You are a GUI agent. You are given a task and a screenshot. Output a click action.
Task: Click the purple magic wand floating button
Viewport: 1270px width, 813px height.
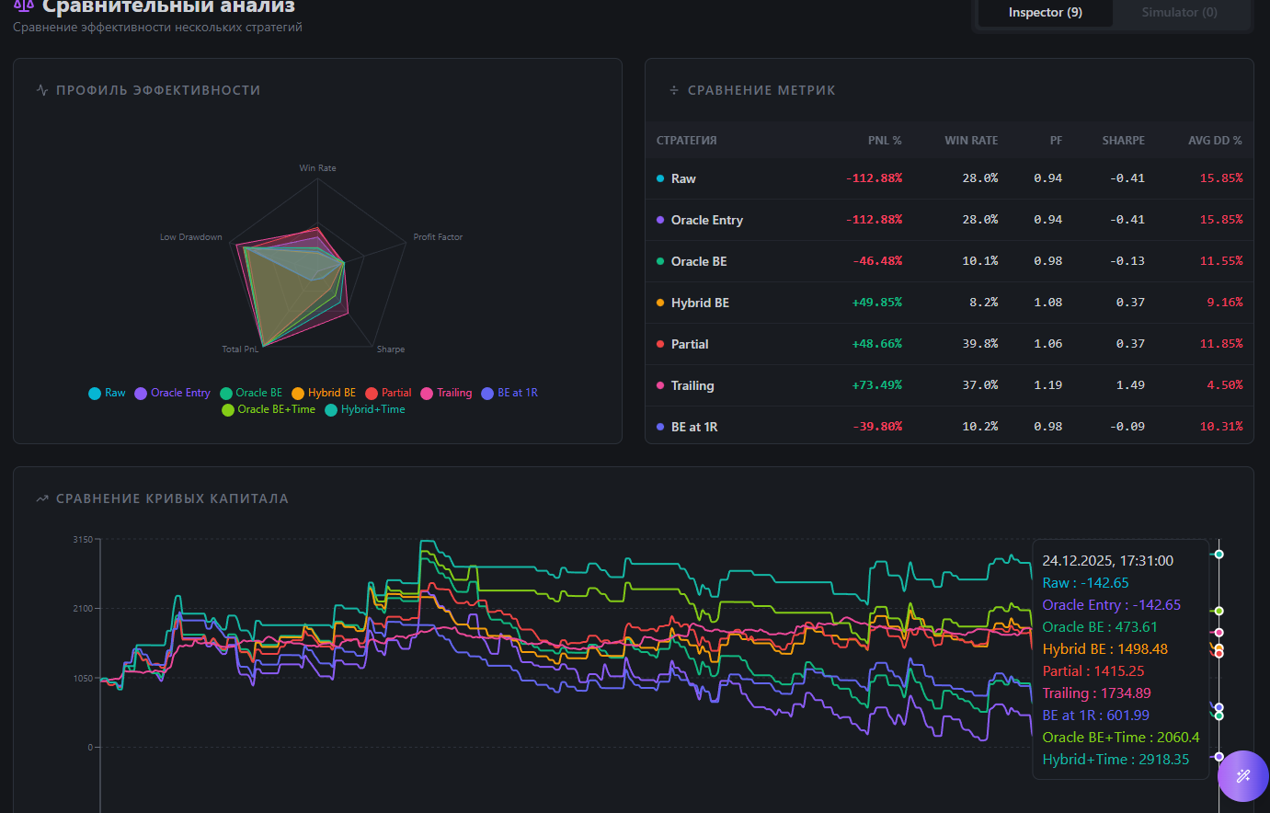coord(1243,776)
